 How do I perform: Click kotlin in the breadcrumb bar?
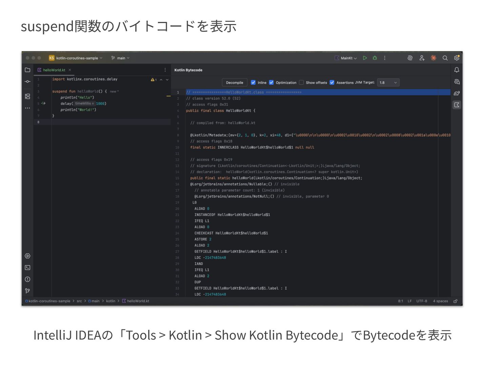pyautogui.click(x=110, y=301)
